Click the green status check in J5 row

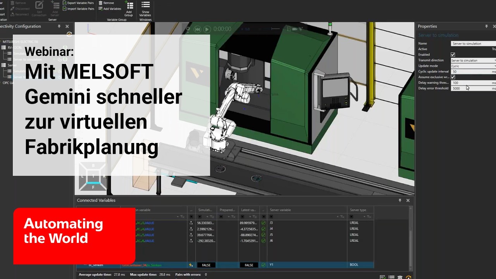tap(263, 235)
